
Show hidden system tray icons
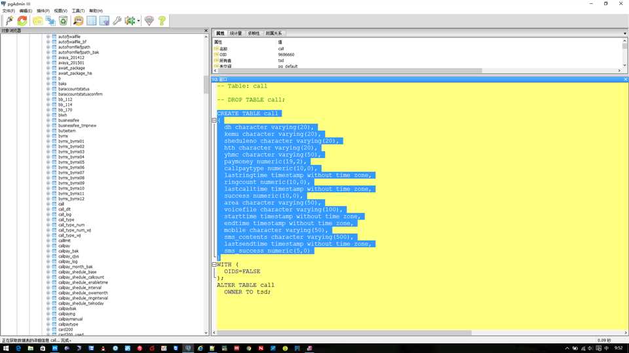pos(567,348)
